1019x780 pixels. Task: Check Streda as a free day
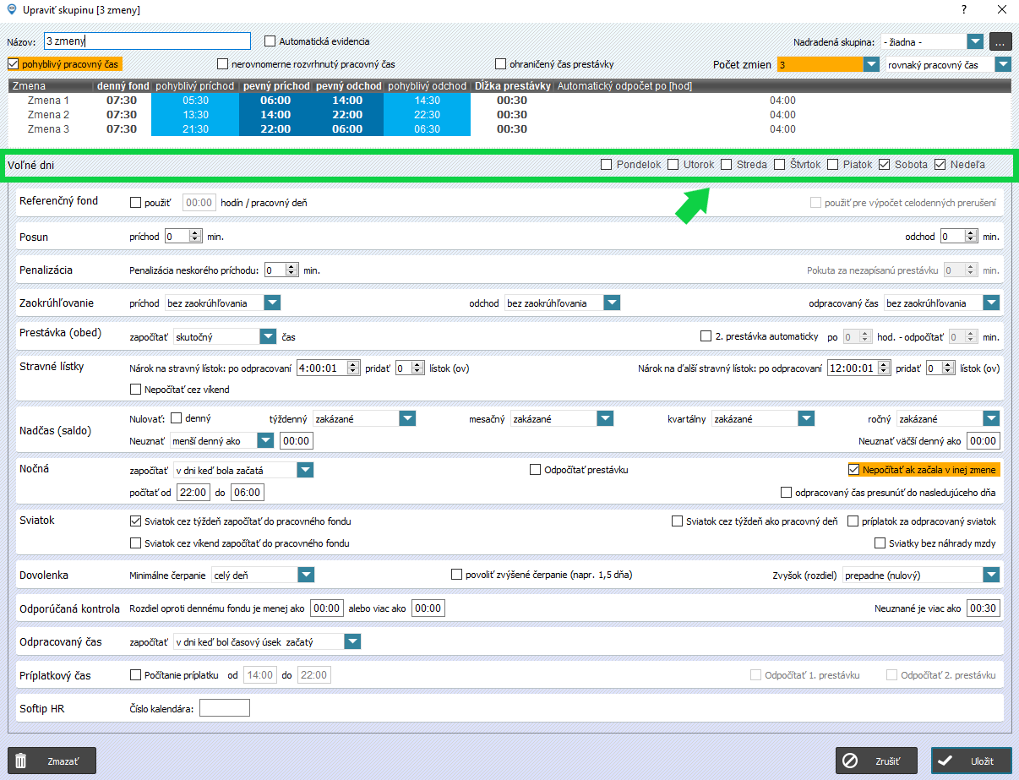tap(727, 165)
